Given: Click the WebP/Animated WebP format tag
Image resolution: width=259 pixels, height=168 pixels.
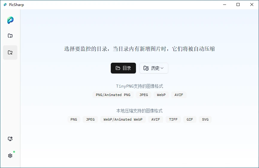Looking at the screenshot, I should [x=123, y=119].
